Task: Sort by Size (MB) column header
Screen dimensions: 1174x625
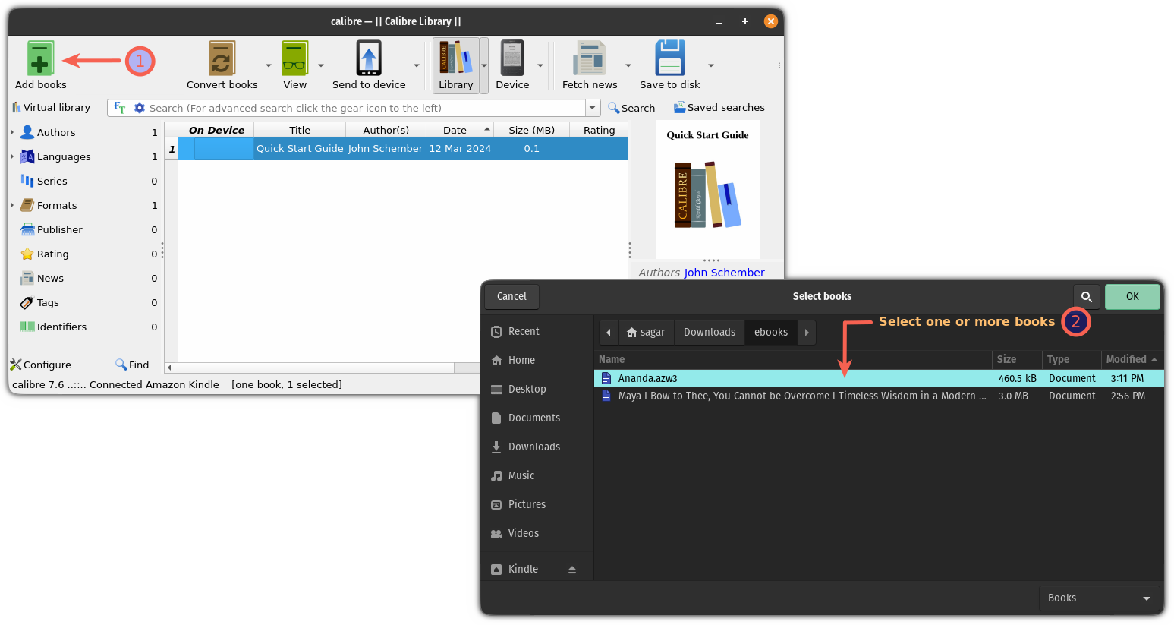Action: 531,130
